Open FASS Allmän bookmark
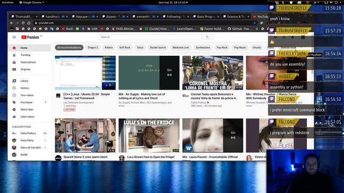Screen dimensions: 344x193 pyautogui.click(x=124, y=28)
